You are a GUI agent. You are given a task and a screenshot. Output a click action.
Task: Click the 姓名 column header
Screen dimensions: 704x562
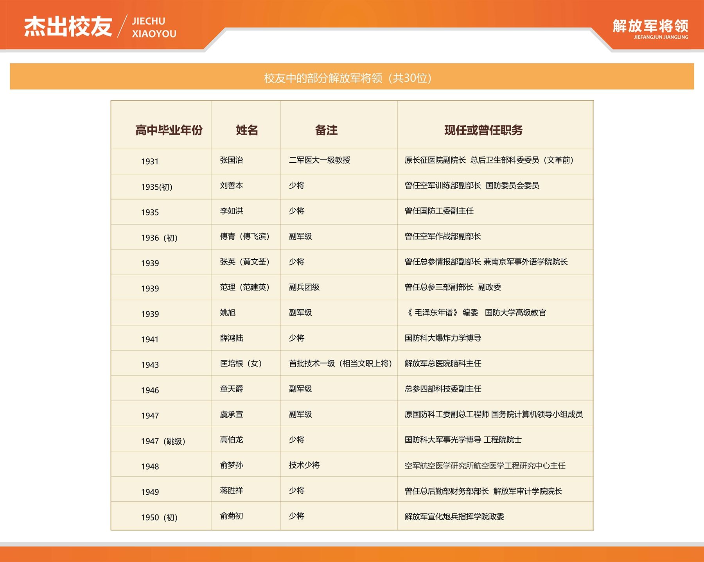(x=247, y=130)
